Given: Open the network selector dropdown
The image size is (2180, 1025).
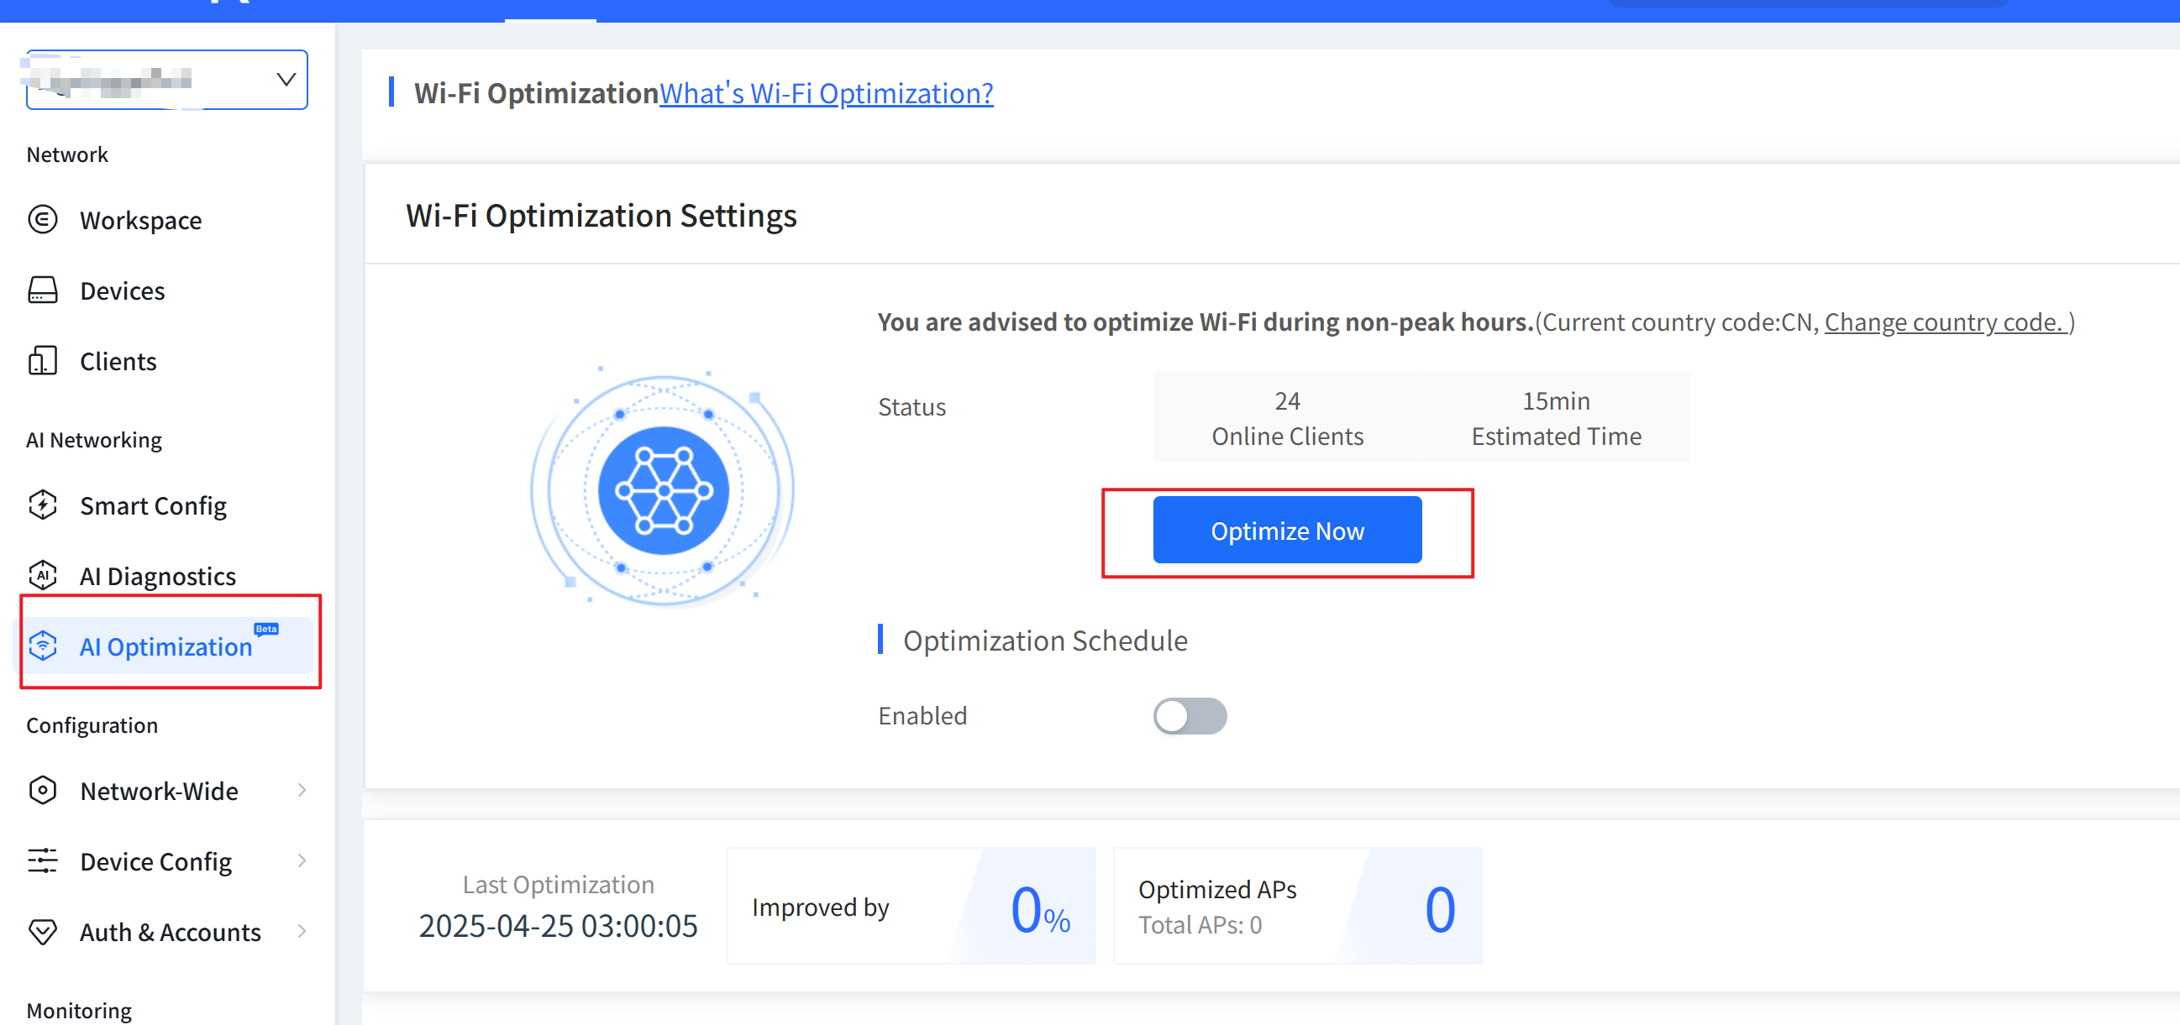Looking at the screenshot, I should (x=286, y=80).
